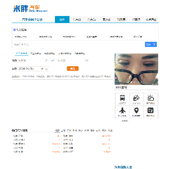Open first route in left hot routes column
The height and width of the screenshot is (169, 169).
(x=18, y=136)
